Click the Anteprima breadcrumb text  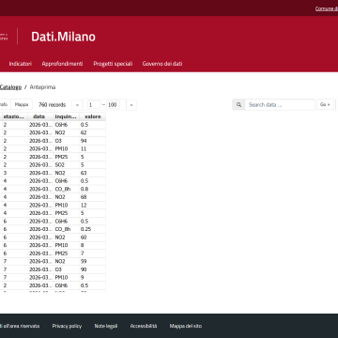point(42,87)
